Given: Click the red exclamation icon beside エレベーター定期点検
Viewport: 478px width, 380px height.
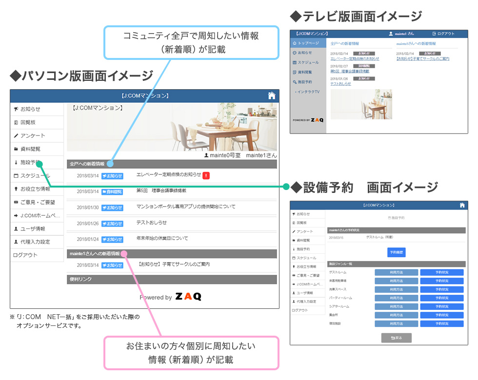Looking at the screenshot, I should click(x=206, y=175).
